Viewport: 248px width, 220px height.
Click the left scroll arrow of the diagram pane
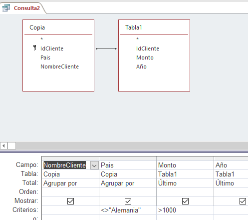coord(3,146)
